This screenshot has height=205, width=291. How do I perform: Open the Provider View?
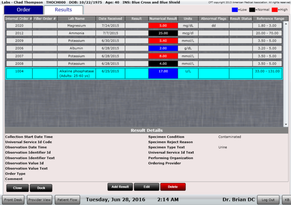[40, 200]
